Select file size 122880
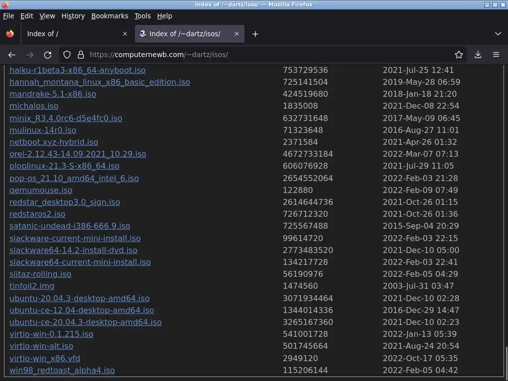This screenshot has height=381, width=508. point(298,190)
